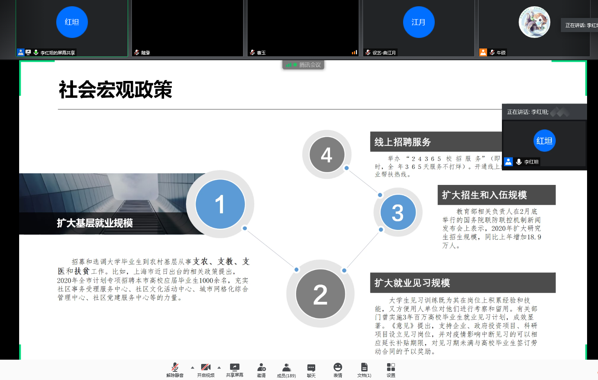Open the 设置 settings icon
The height and width of the screenshot is (380, 598).
click(391, 369)
